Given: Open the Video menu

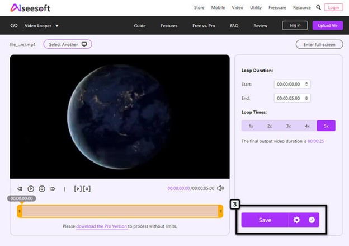Looking at the screenshot, I should pos(237,8).
